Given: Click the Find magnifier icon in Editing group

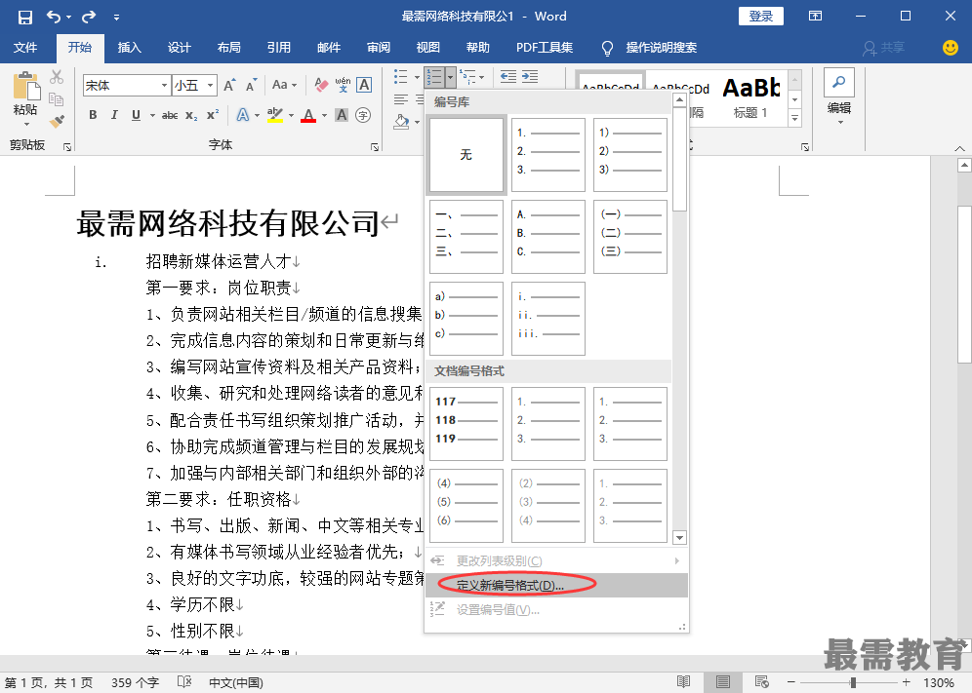Looking at the screenshot, I should tap(838, 83).
